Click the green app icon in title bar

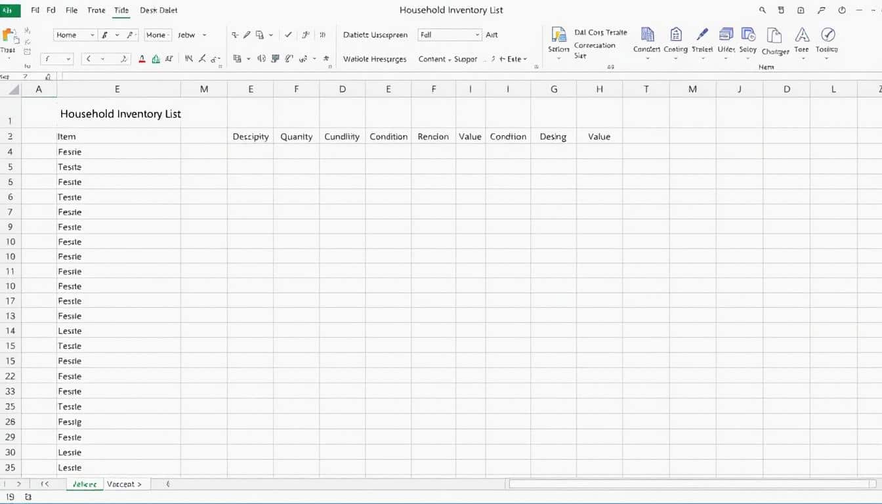[x=10, y=10]
